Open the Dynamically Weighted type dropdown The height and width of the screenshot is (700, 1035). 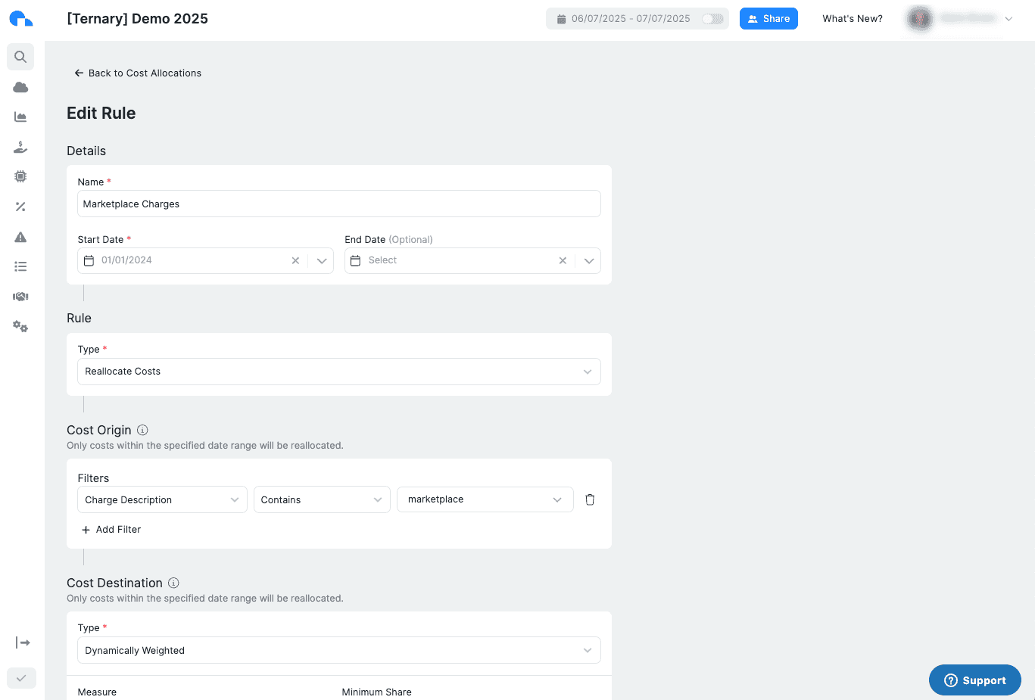(339, 650)
